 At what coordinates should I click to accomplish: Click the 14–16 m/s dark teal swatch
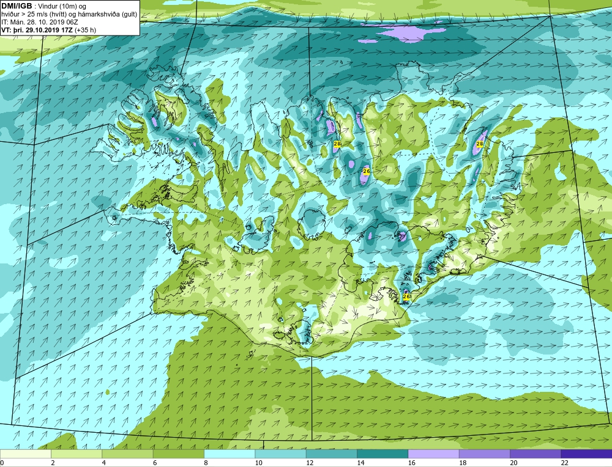(x=382, y=454)
